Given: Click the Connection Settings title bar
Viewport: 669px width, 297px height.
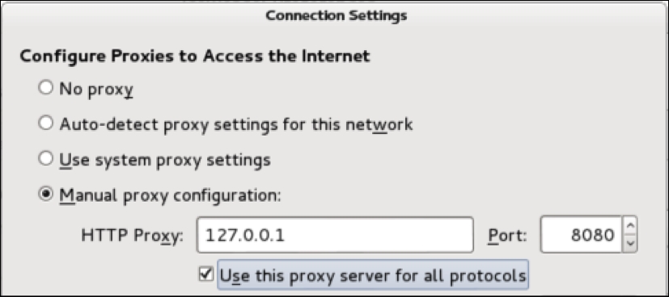Looking at the screenshot, I should pyautogui.click(x=336, y=16).
